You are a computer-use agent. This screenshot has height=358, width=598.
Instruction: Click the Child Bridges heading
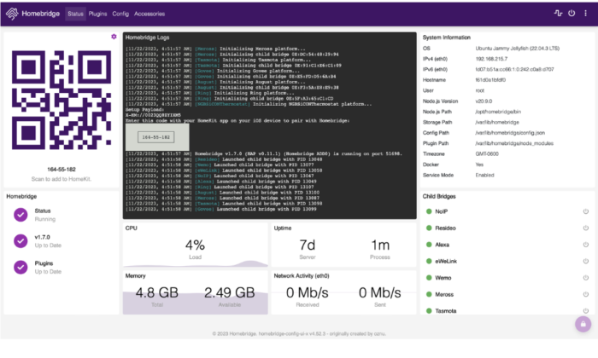439,196
